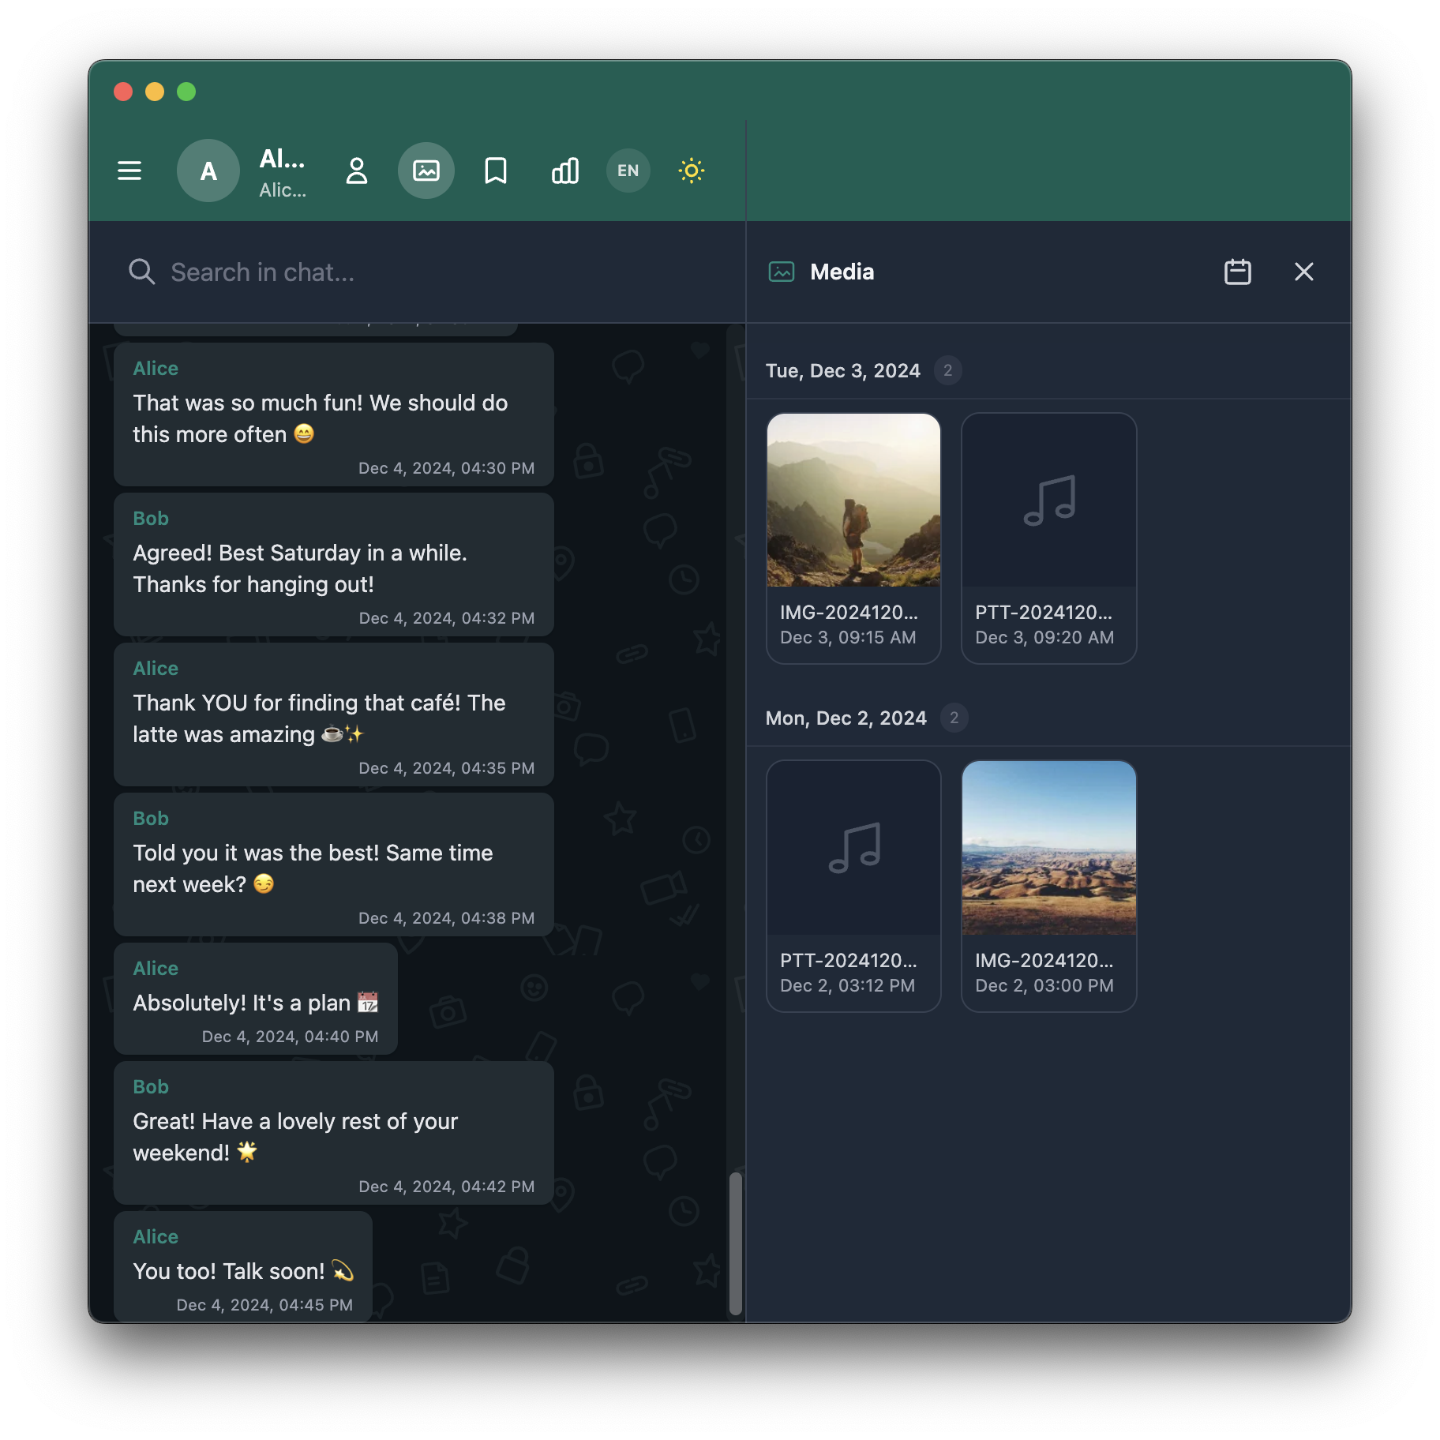This screenshot has height=1440, width=1440.
Task: Open the calendar date picker in Media panel
Action: [x=1236, y=272]
